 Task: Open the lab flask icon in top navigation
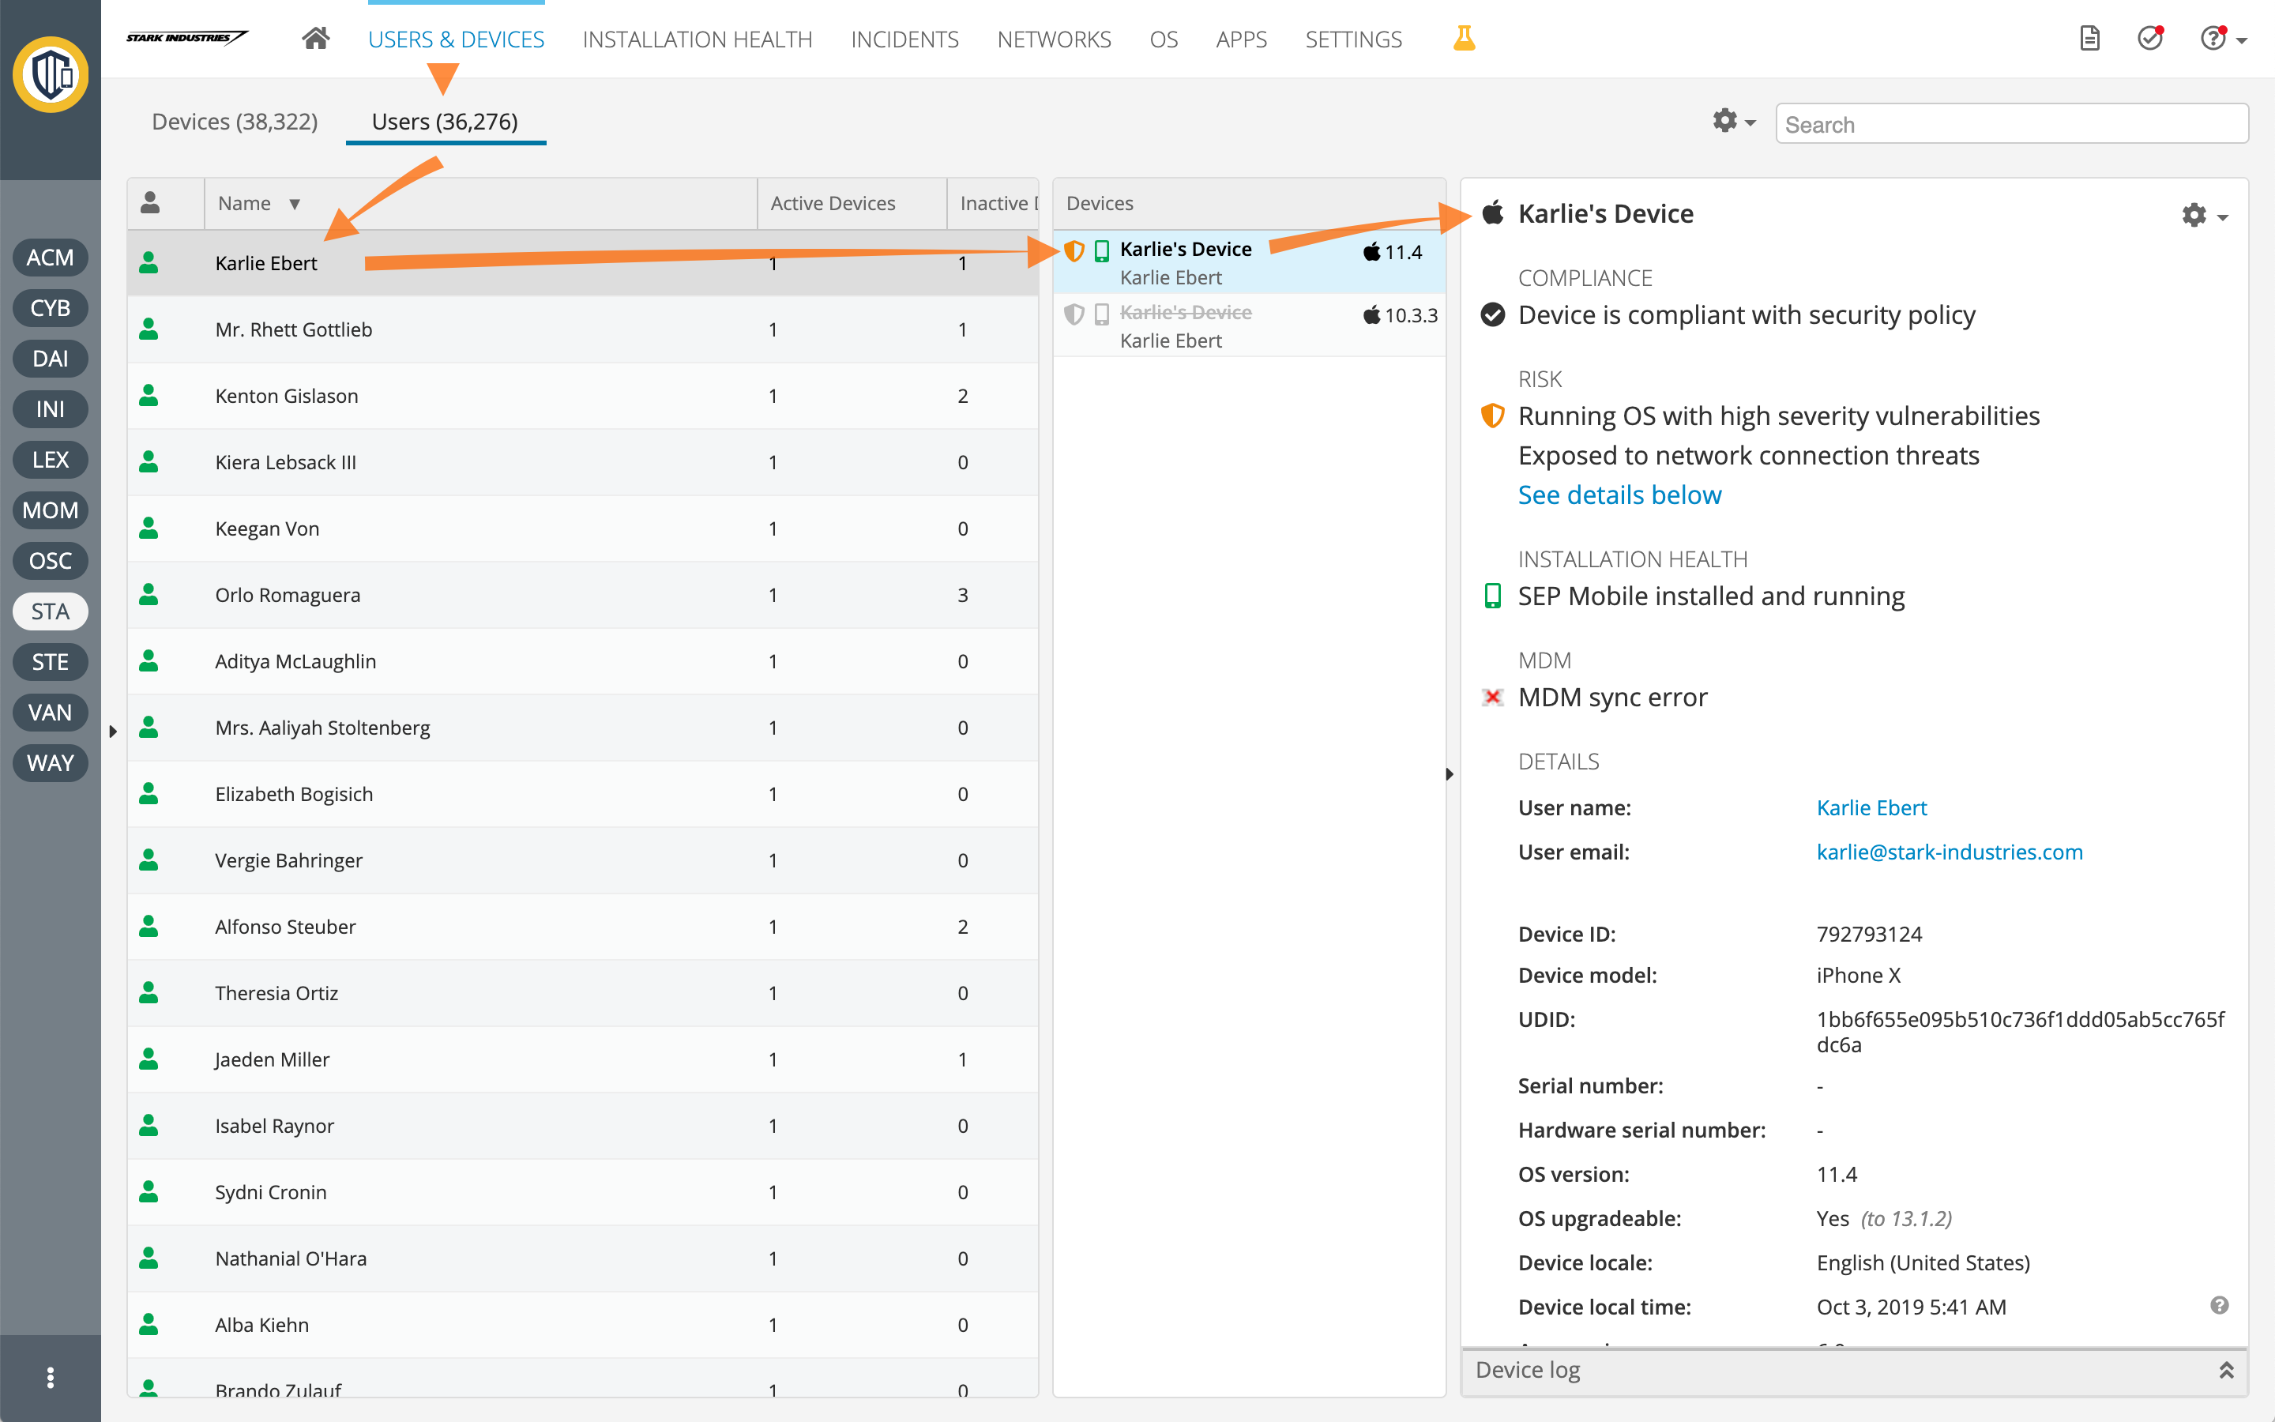tap(1464, 39)
